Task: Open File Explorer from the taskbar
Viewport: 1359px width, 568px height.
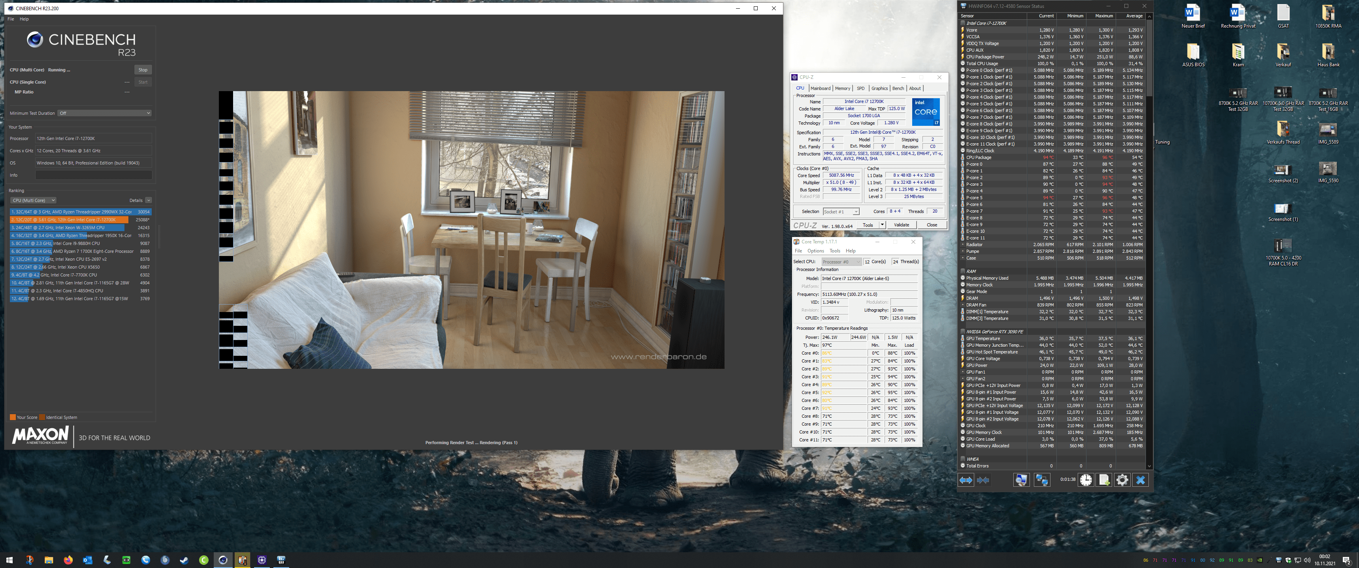Action: coord(49,560)
